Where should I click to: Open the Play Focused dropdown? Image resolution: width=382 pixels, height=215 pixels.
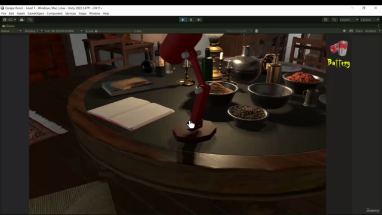[239, 31]
